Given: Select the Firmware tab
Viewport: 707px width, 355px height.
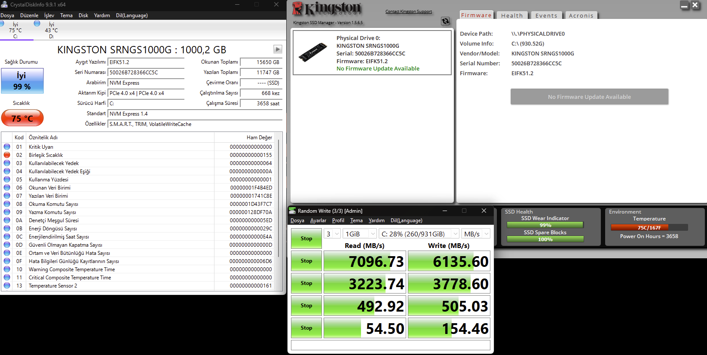Looking at the screenshot, I should click(476, 15).
